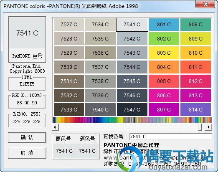Click the scrollbar right arrow
This screenshot has height=172, width=218.
[x=209, y=127]
